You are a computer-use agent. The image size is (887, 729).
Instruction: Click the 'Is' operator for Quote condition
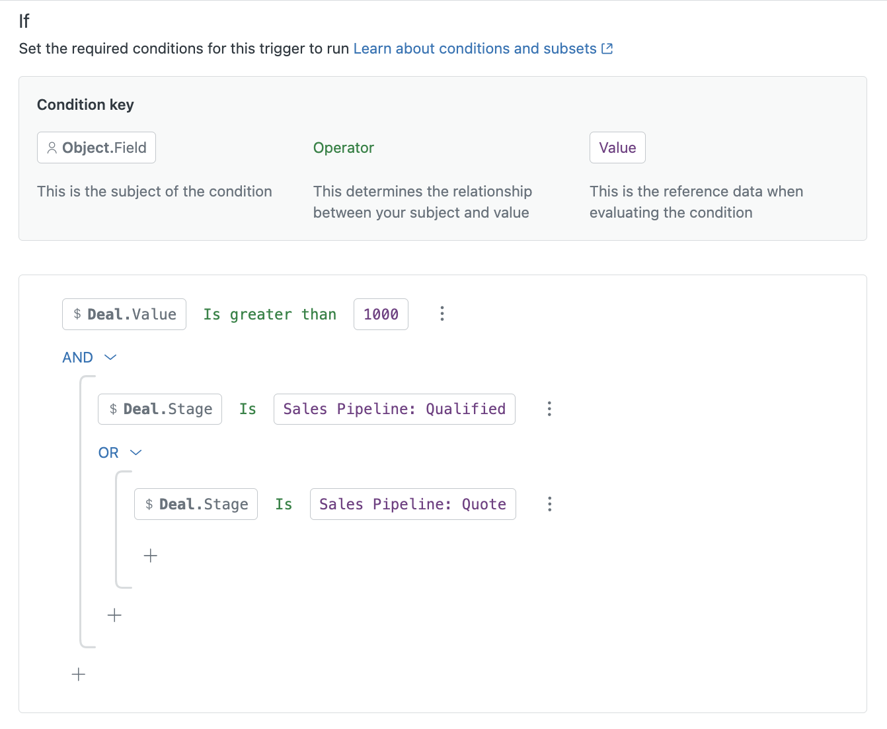(x=284, y=504)
